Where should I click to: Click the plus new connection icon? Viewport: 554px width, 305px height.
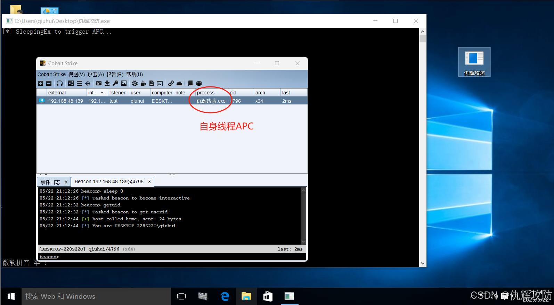(40, 83)
